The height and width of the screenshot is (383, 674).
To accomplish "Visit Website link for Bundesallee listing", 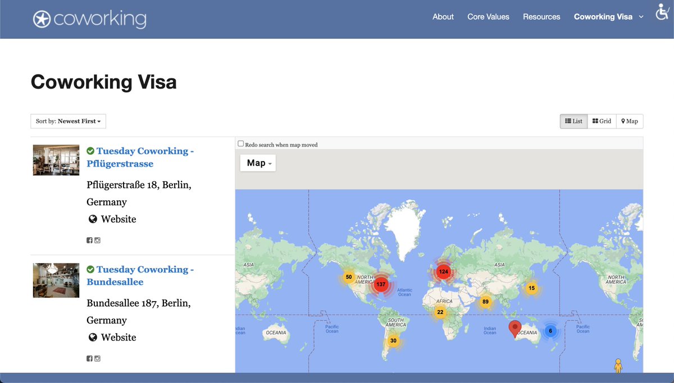I will click(119, 338).
